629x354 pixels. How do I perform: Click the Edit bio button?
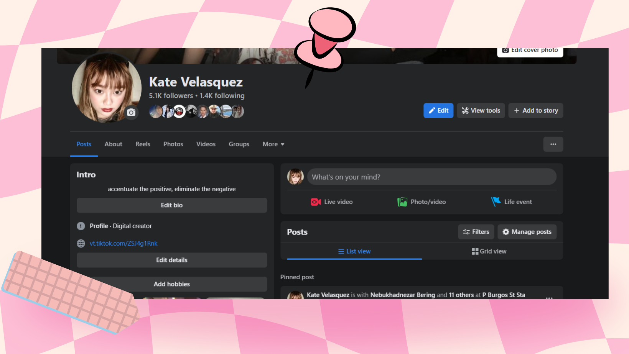172,205
